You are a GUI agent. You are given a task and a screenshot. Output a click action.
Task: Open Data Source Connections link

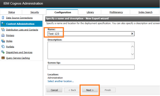pos(19,18)
